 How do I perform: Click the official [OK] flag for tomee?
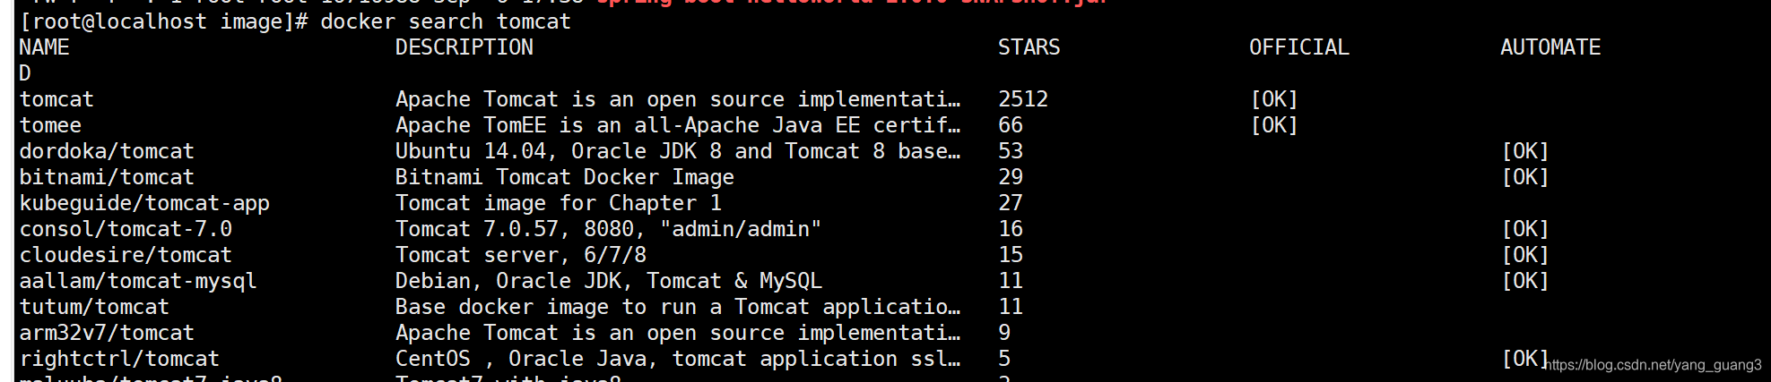[x=1273, y=125]
